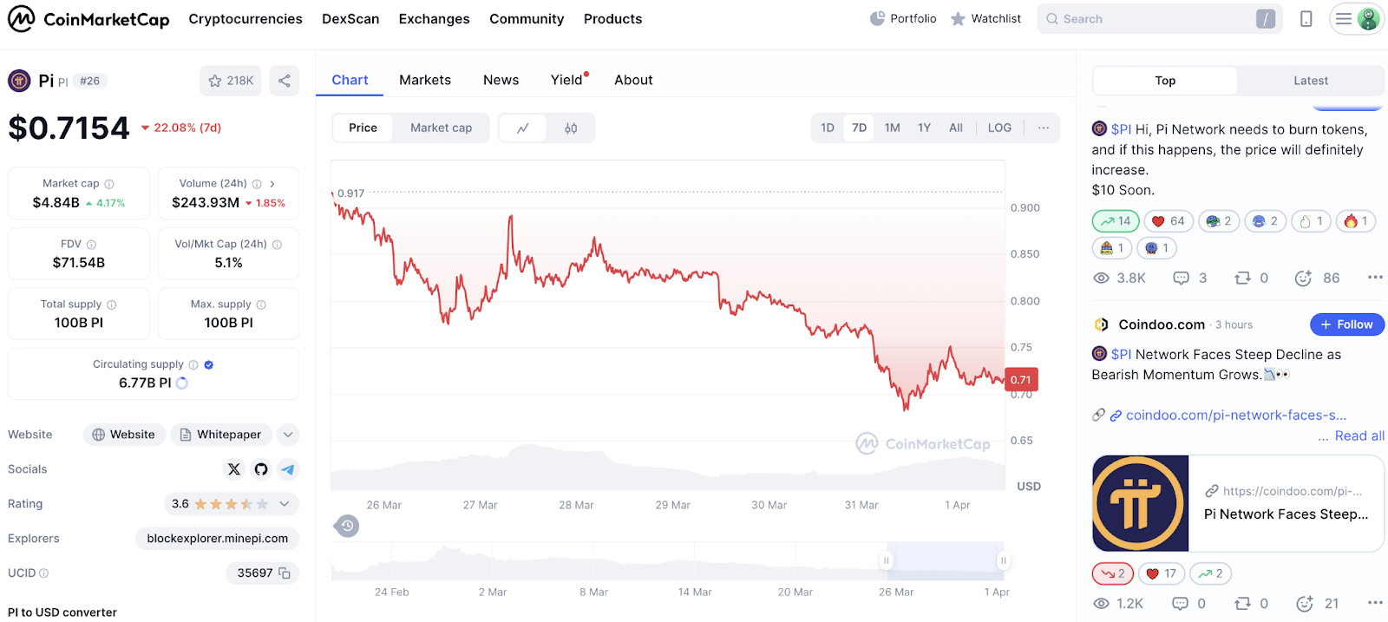Show Max. supply info tooltip

(261, 304)
